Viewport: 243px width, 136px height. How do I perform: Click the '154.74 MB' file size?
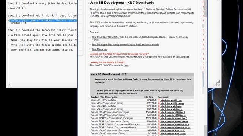click(x=151, y=112)
